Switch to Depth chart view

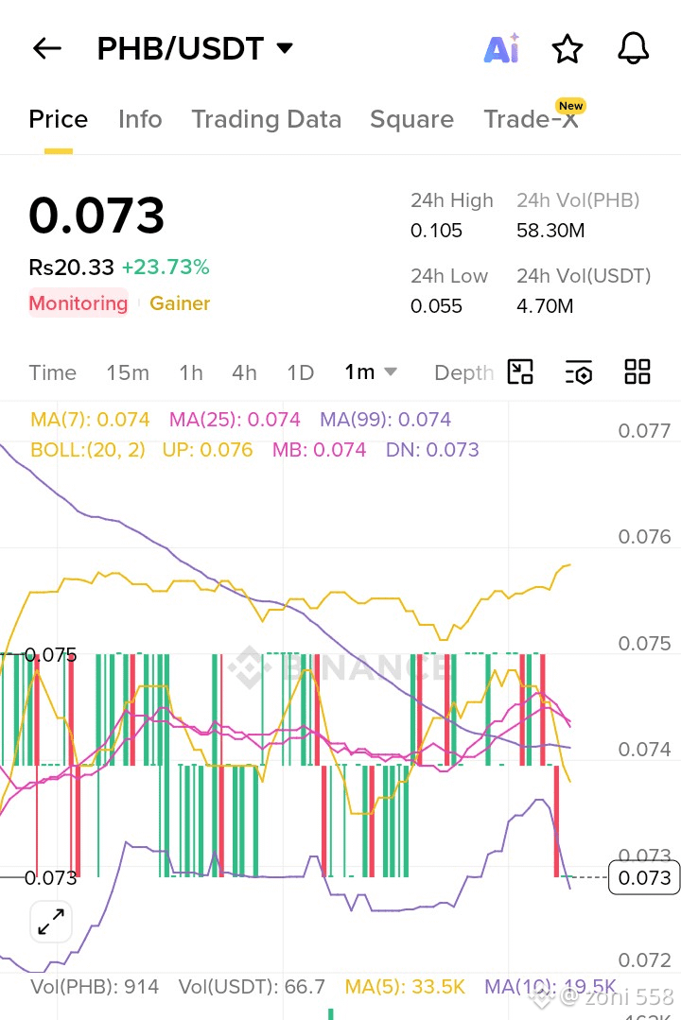[x=463, y=372]
